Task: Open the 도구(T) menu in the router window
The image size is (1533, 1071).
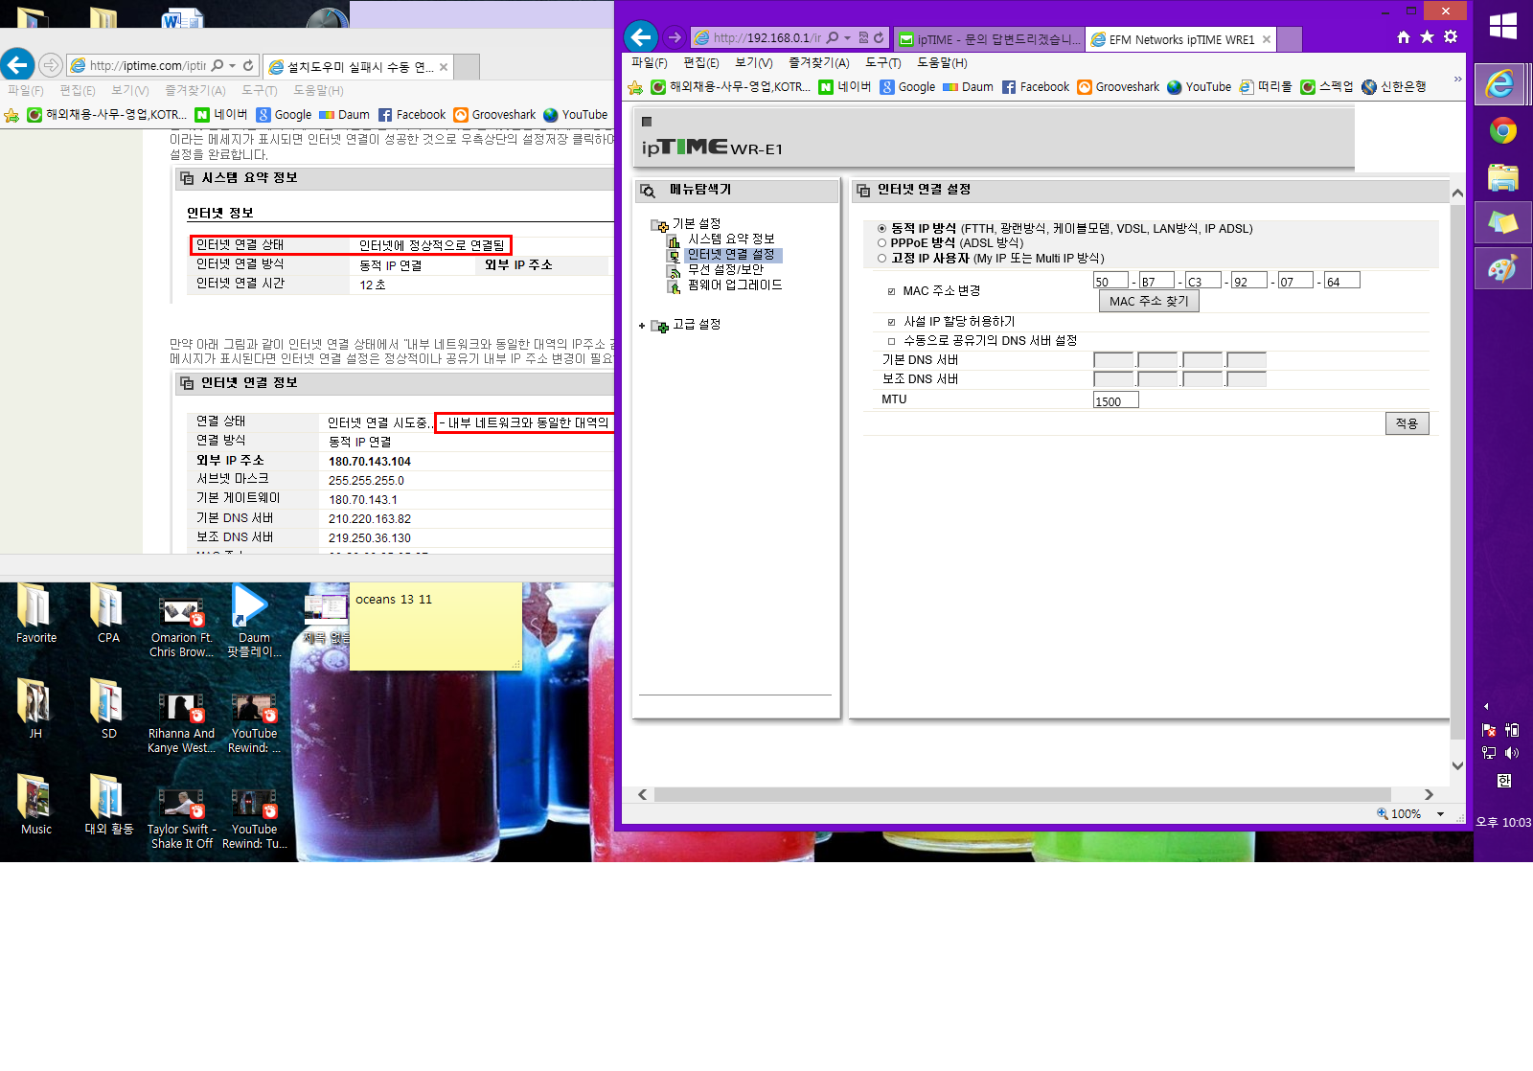Action: [882, 62]
